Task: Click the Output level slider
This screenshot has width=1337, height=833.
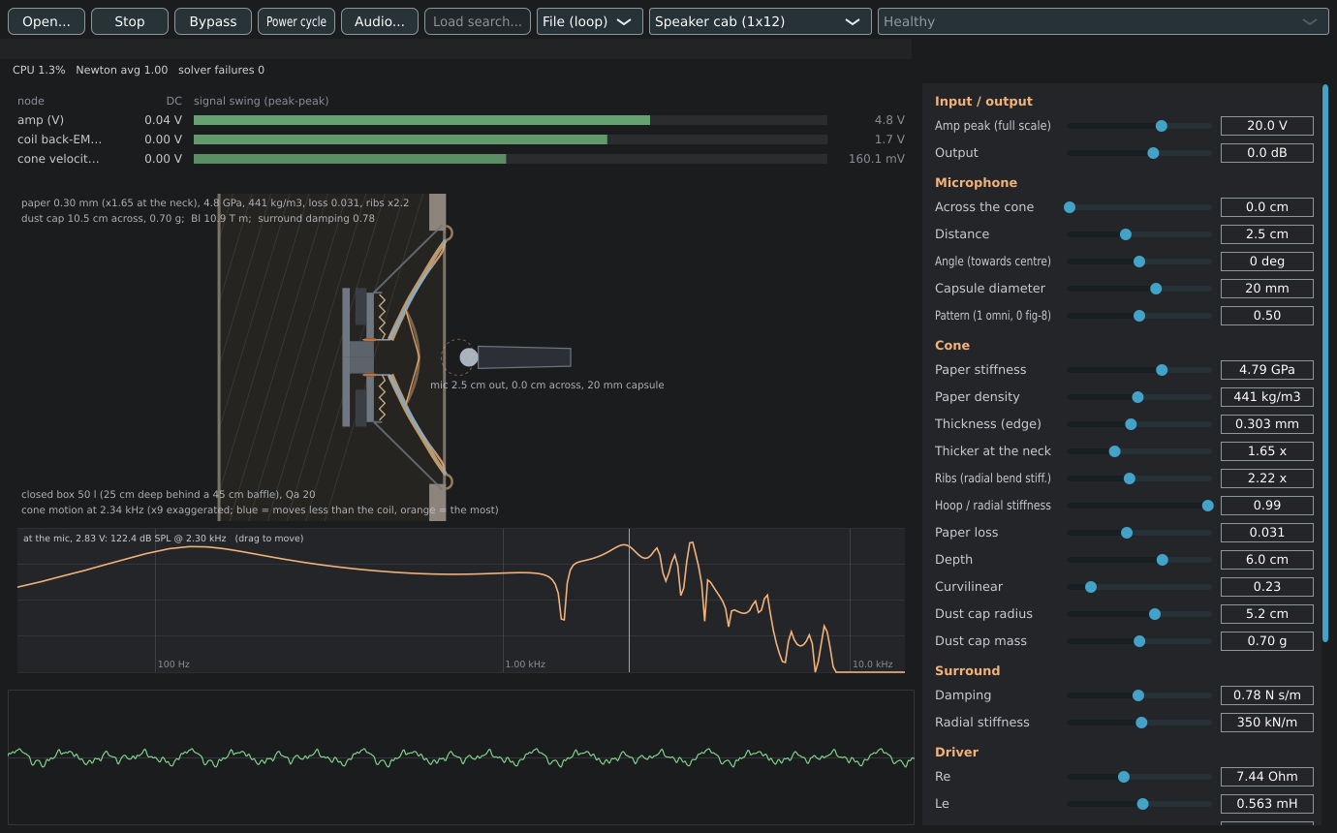Action: pyautogui.click(x=1139, y=153)
